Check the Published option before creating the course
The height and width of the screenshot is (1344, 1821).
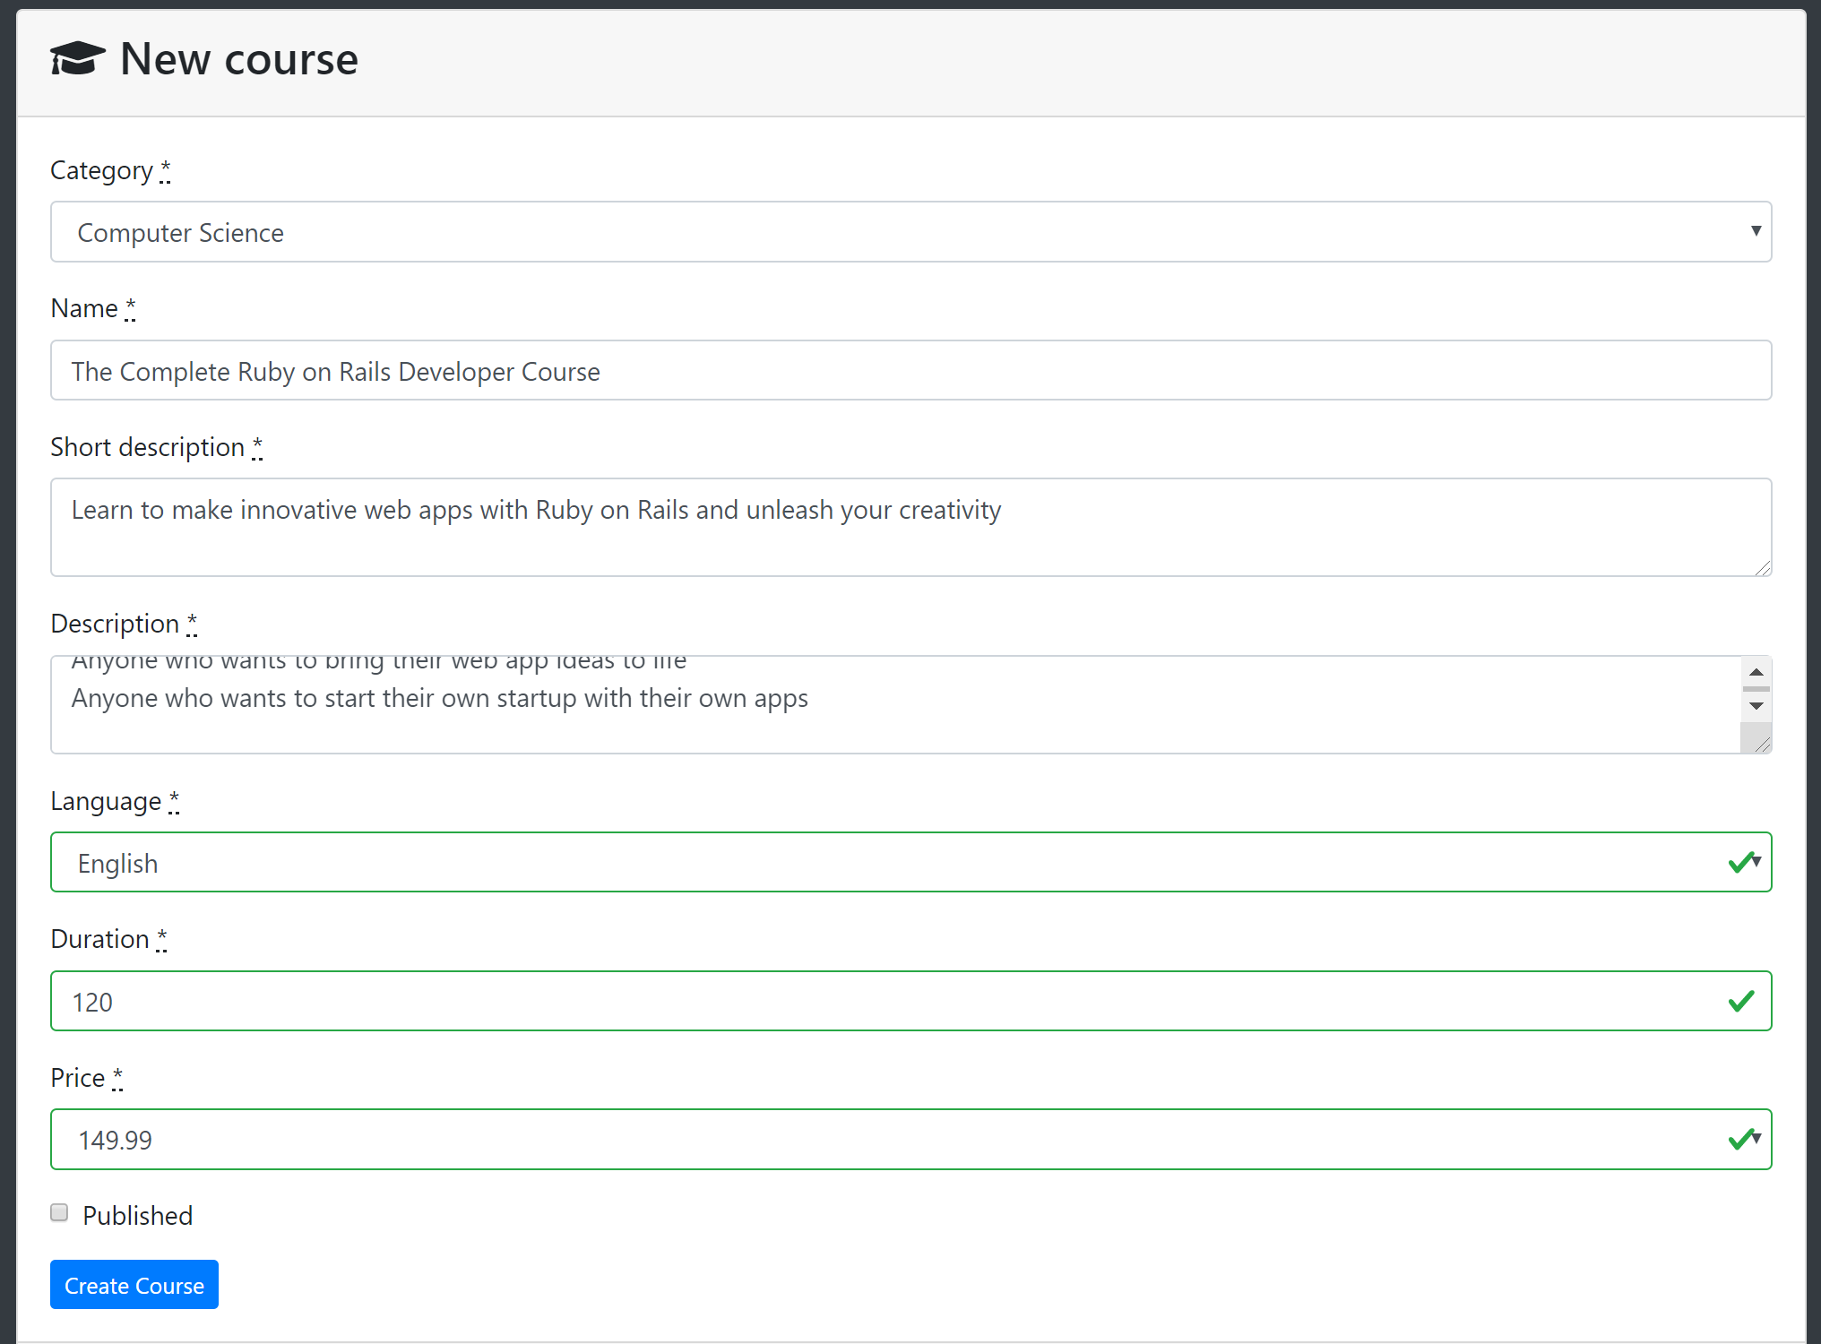(x=58, y=1212)
